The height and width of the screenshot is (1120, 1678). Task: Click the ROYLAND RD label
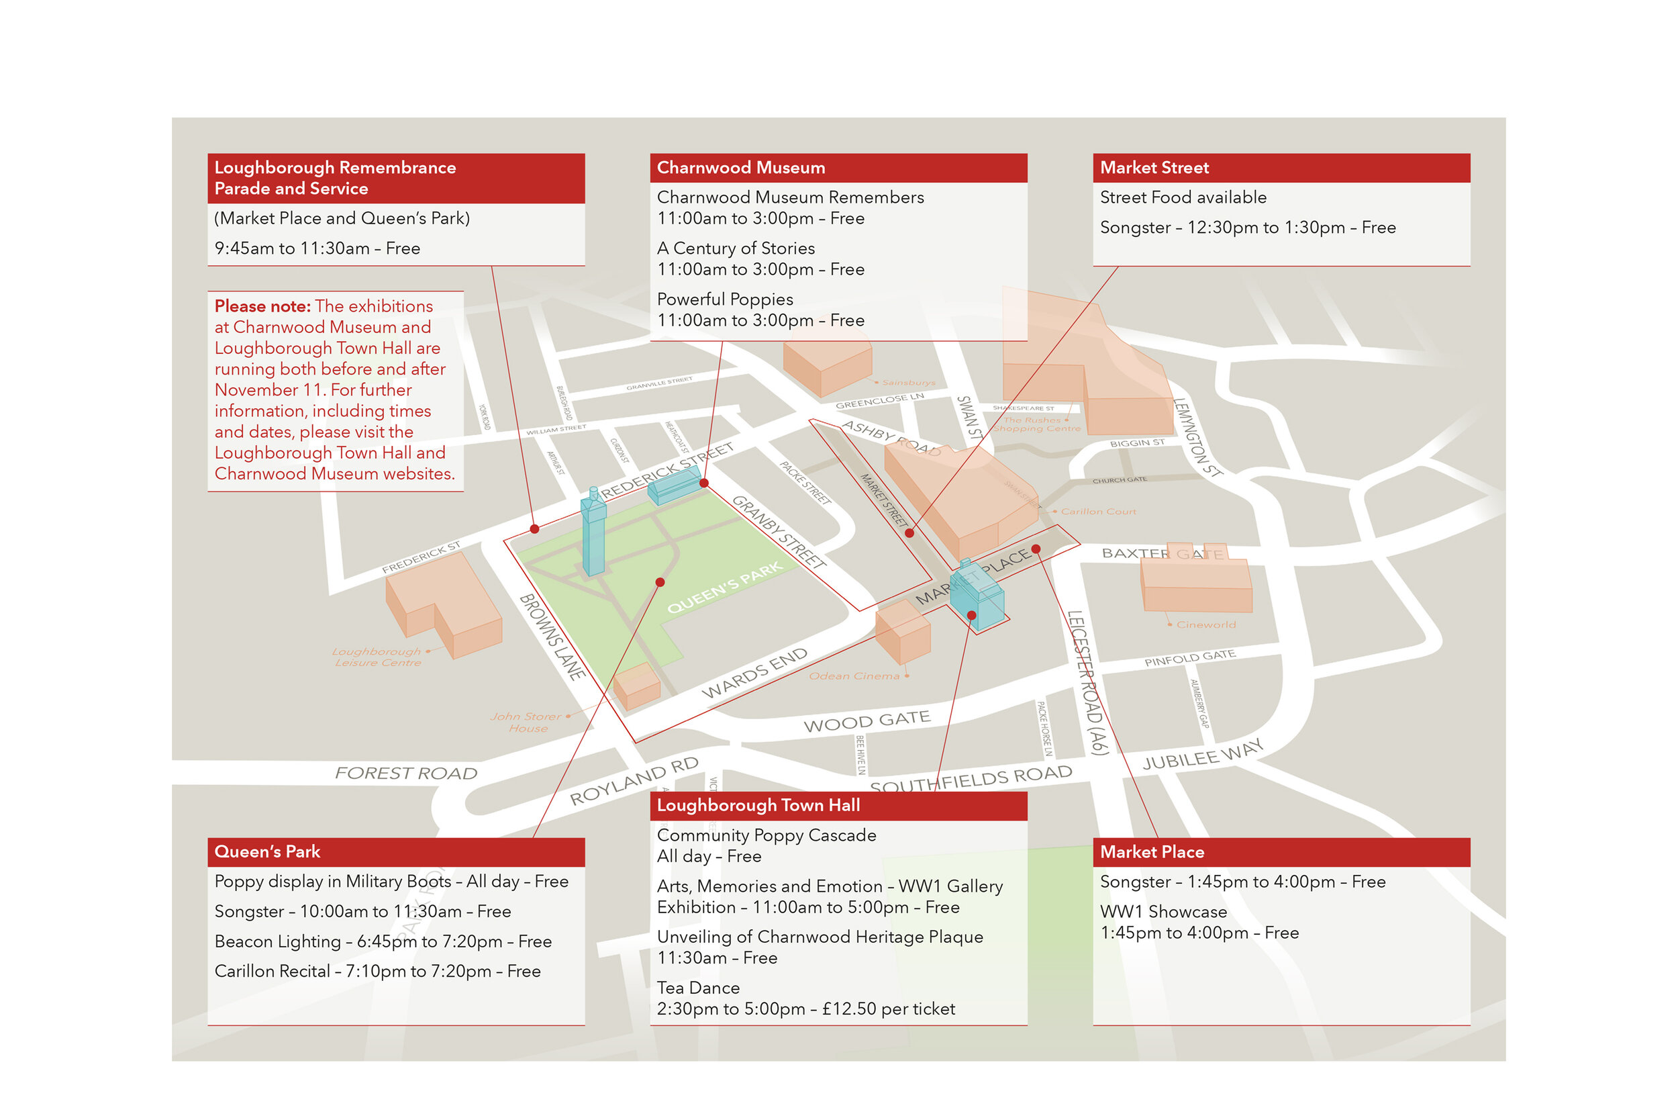(x=634, y=782)
